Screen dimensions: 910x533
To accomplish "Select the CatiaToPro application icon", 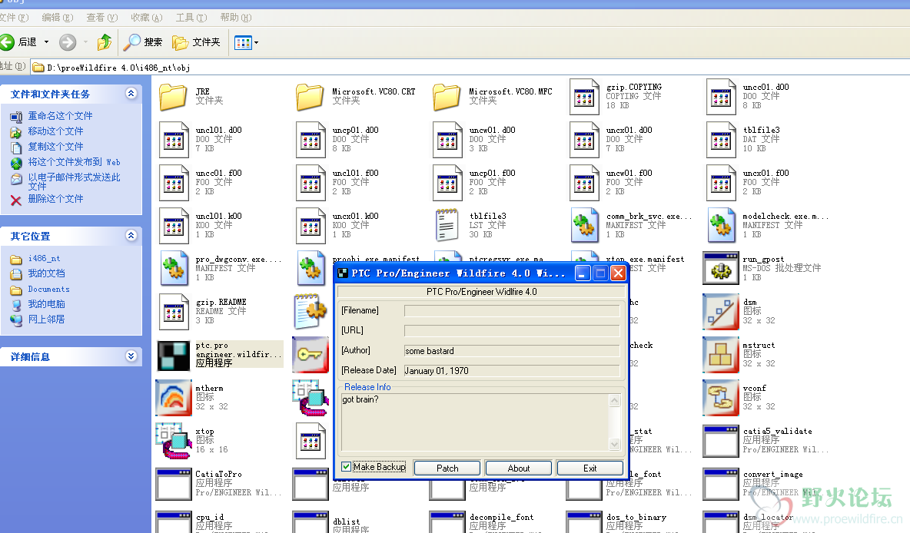I will [x=174, y=484].
